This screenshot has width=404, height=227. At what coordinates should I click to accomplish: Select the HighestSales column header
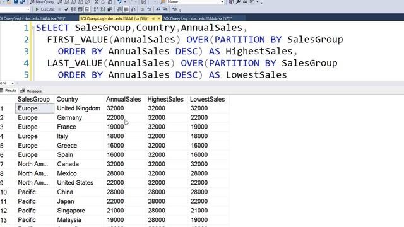(x=165, y=99)
